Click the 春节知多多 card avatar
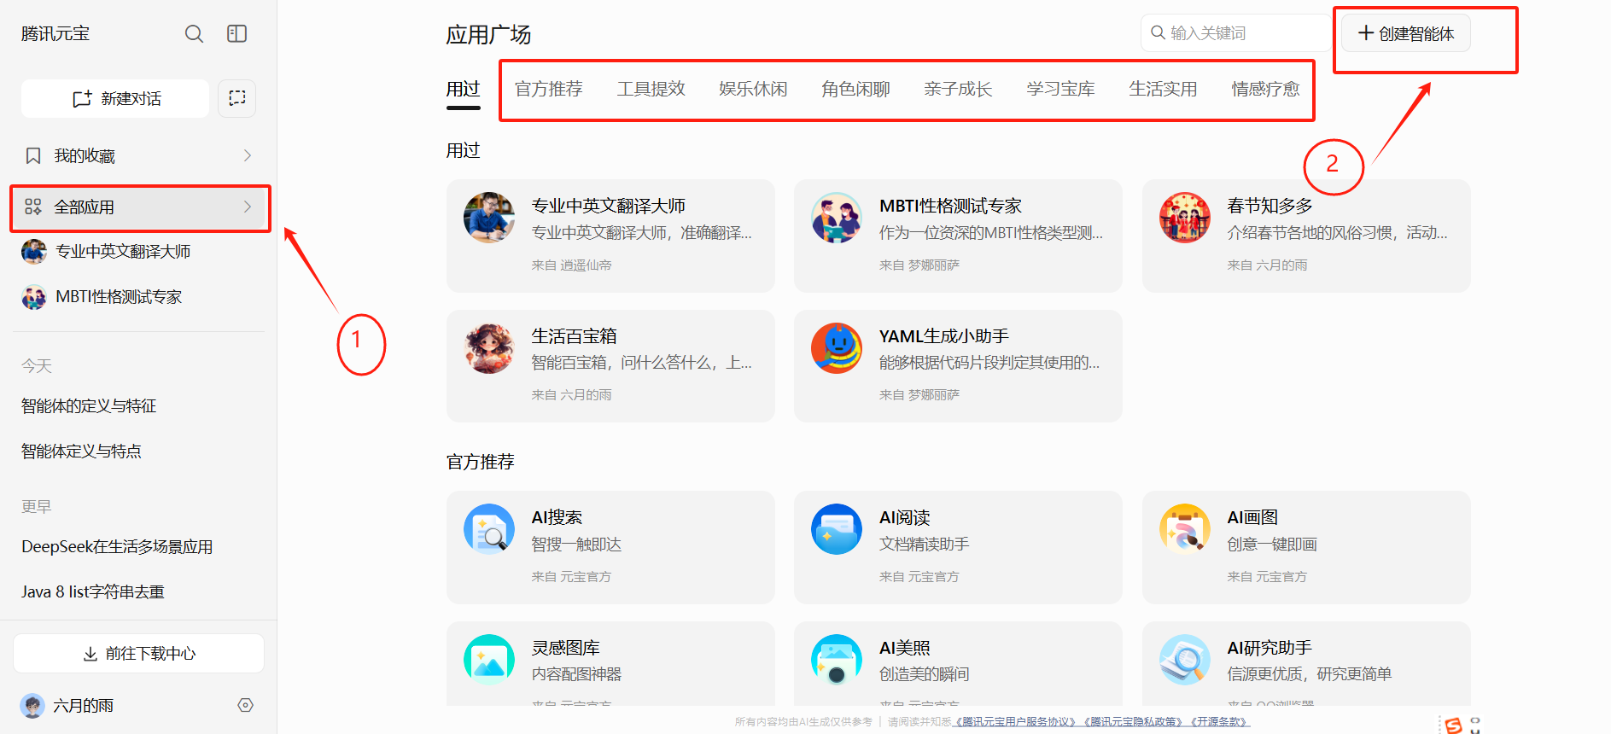 pyautogui.click(x=1185, y=218)
